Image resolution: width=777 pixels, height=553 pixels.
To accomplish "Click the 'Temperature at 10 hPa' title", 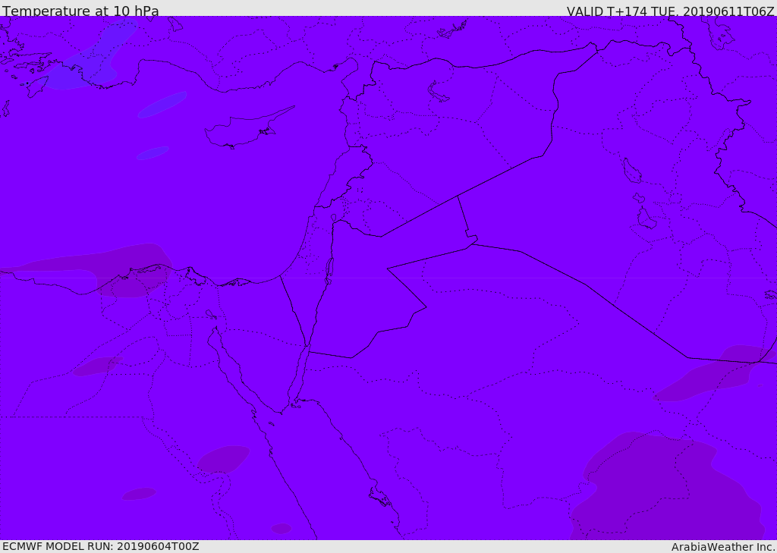I will [x=80, y=11].
